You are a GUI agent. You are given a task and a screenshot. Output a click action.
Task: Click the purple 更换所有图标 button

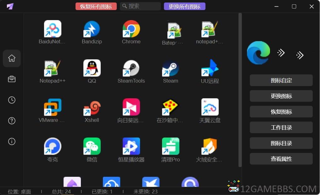click(x=184, y=6)
